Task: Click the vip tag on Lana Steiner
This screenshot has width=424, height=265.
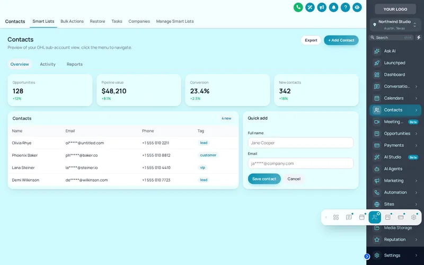Action: tap(202, 167)
